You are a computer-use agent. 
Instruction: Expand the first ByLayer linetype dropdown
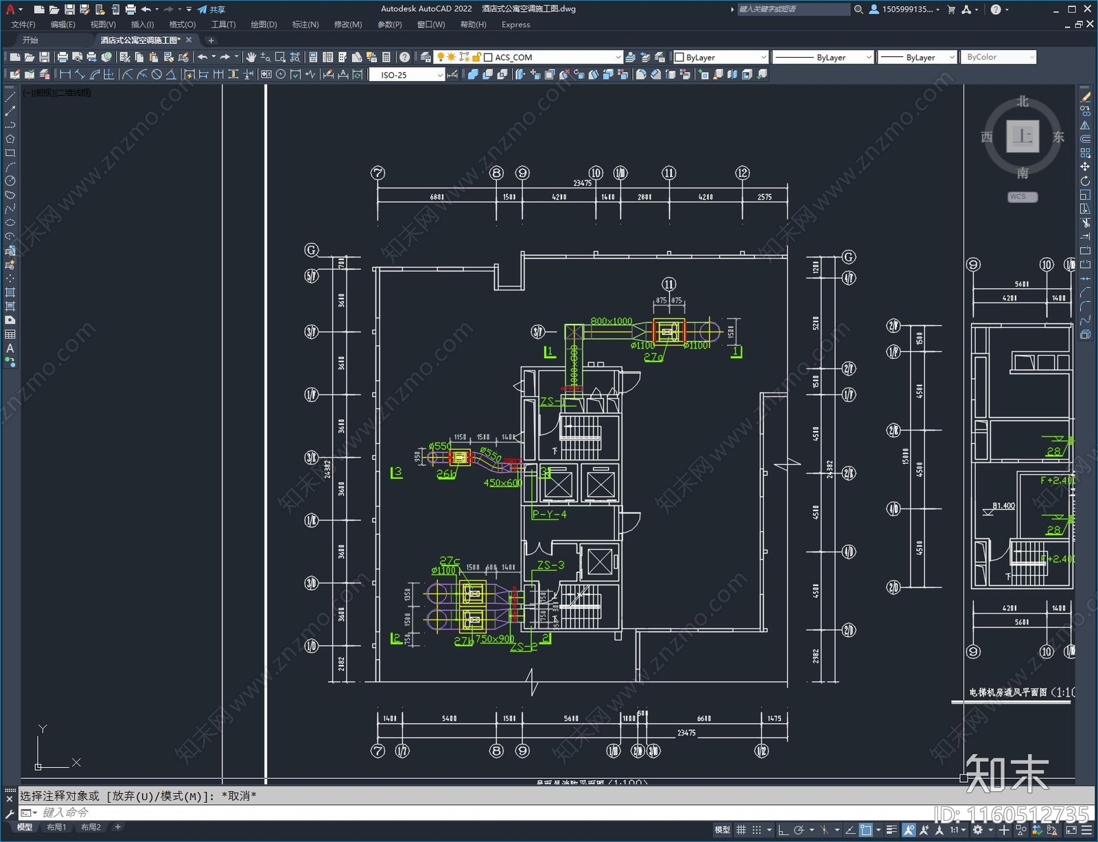[869, 57]
